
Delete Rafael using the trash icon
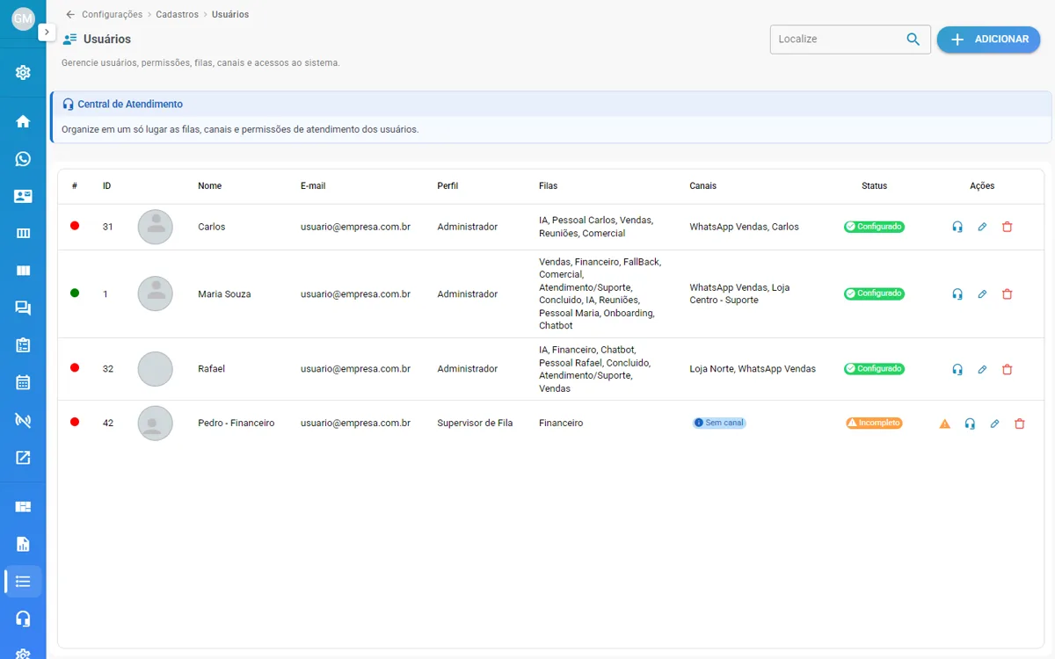click(1008, 370)
